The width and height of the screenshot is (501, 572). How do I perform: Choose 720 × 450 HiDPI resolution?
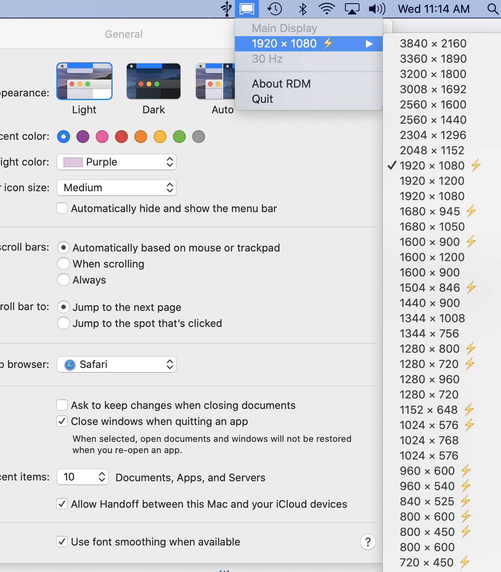click(x=442, y=562)
